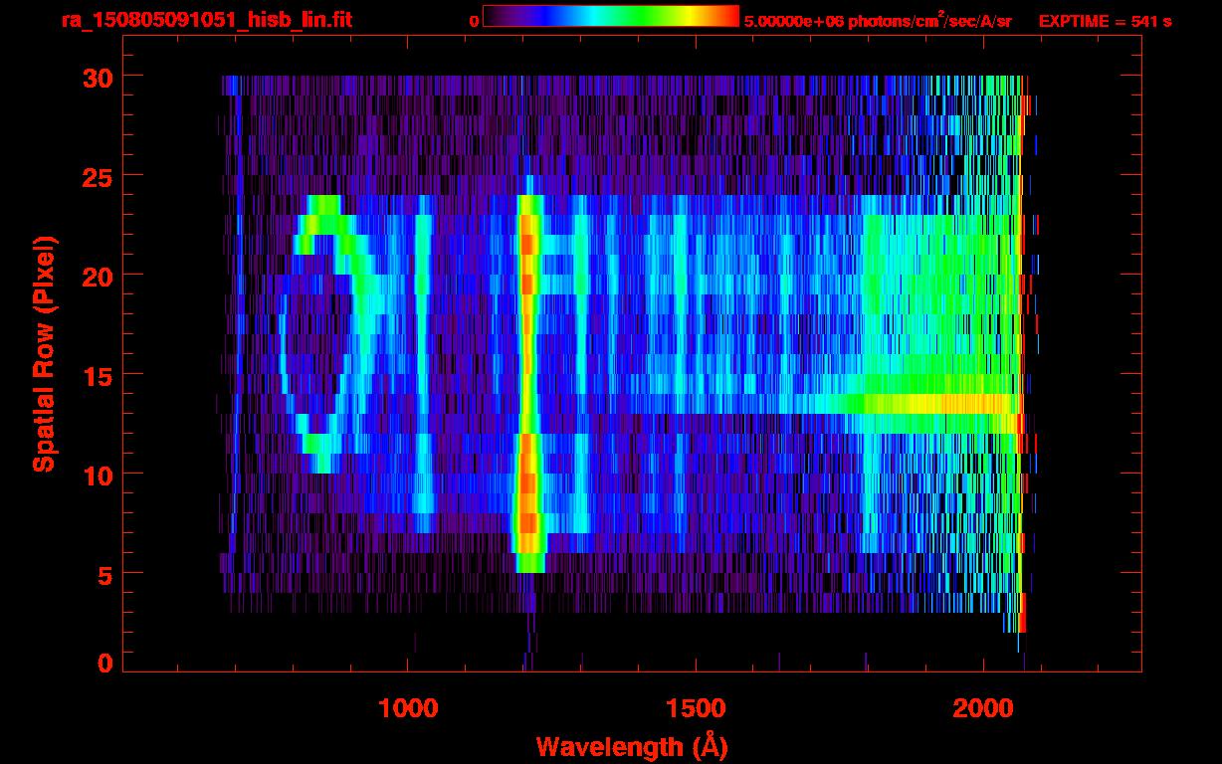Screen dimensions: 1222x764
Task: Click the rainbow color scale bar
Action: [611, 17]
